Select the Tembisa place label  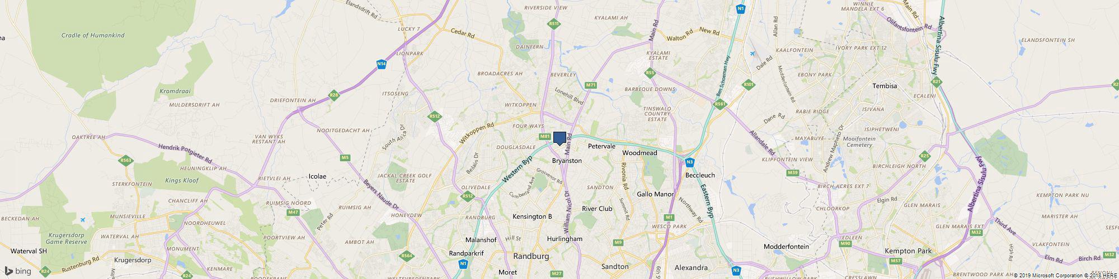tap(885, 86)
